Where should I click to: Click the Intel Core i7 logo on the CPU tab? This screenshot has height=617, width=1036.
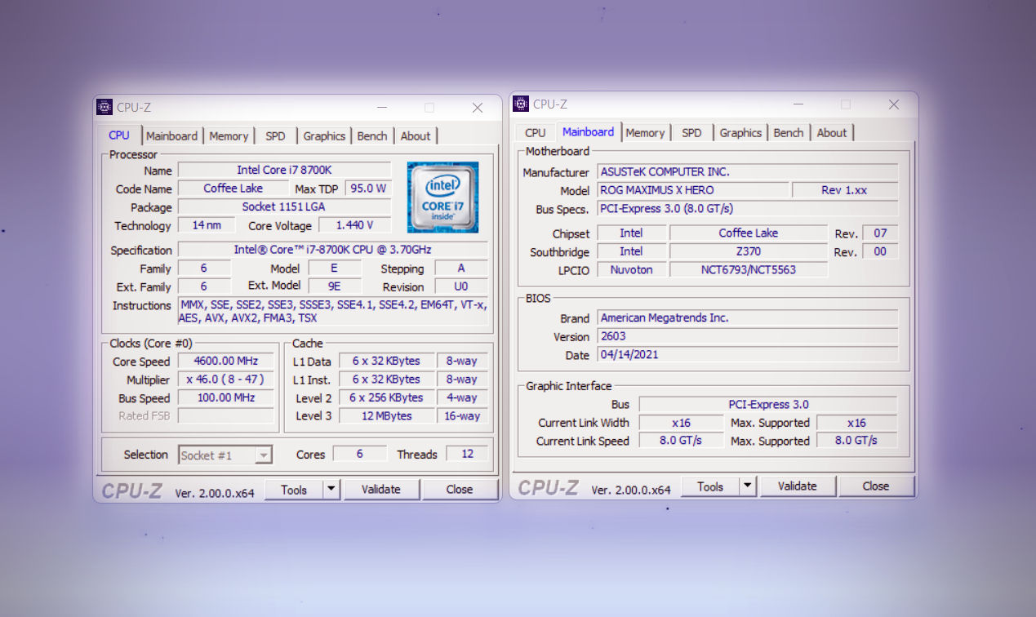pyautogui.click(x=442, y=197)
